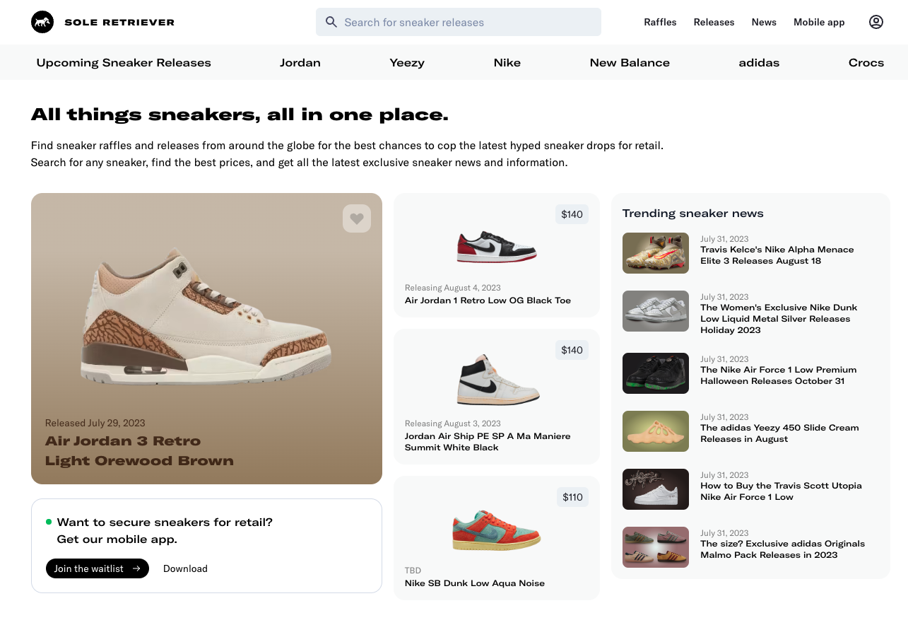Switch to the Jordan category tab
Viewport: 908px width, 625px height.
[x=300, y=62]
